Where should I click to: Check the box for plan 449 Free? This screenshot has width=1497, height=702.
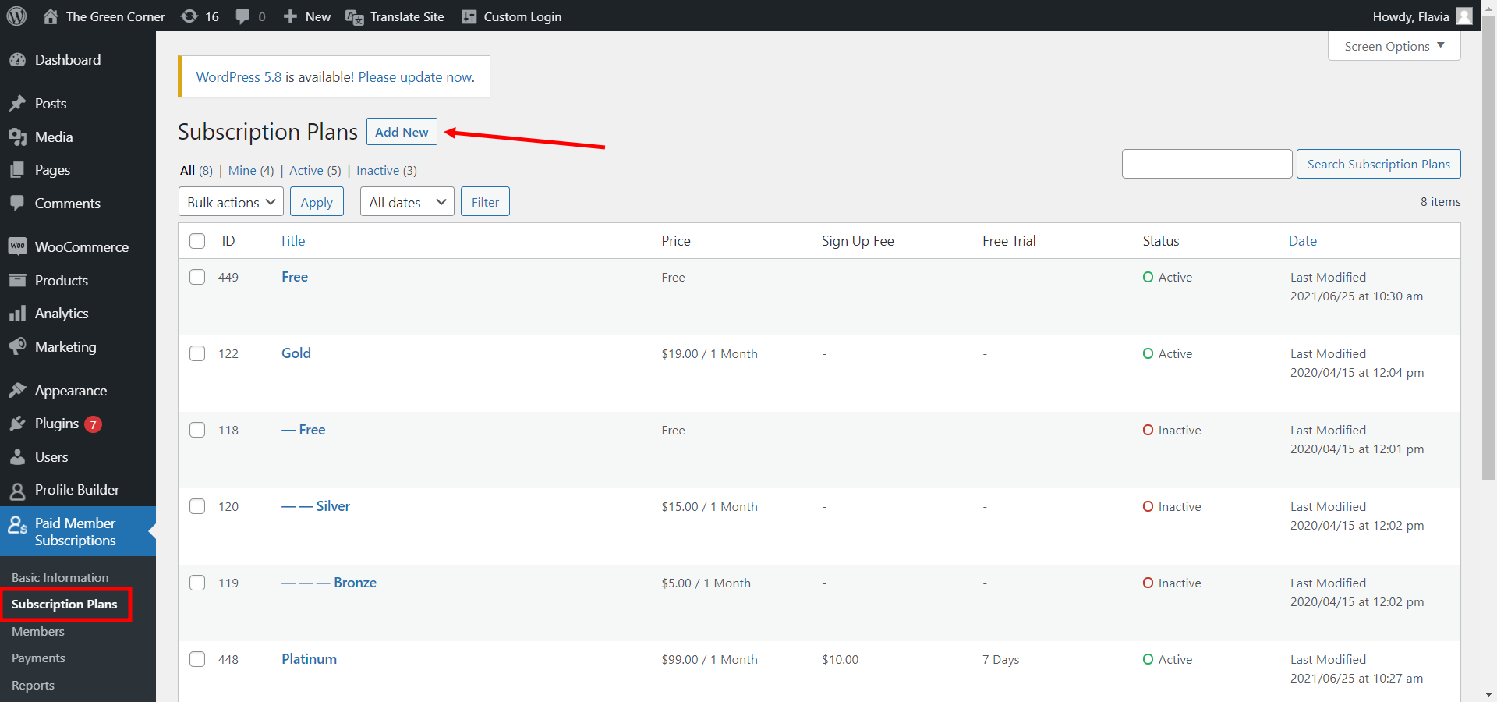[197, 277]
